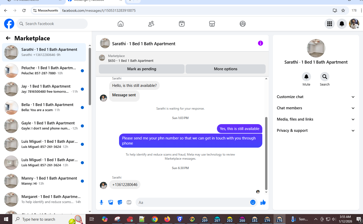Expand Chat members section
The height and width of the screenshot is (224, 363).
[x=316, y=108]
